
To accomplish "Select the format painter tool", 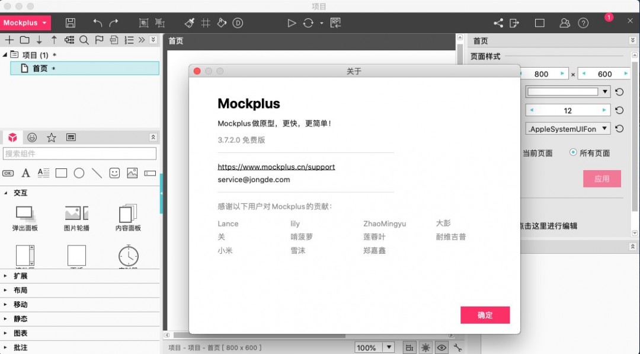I will point(189,23).
